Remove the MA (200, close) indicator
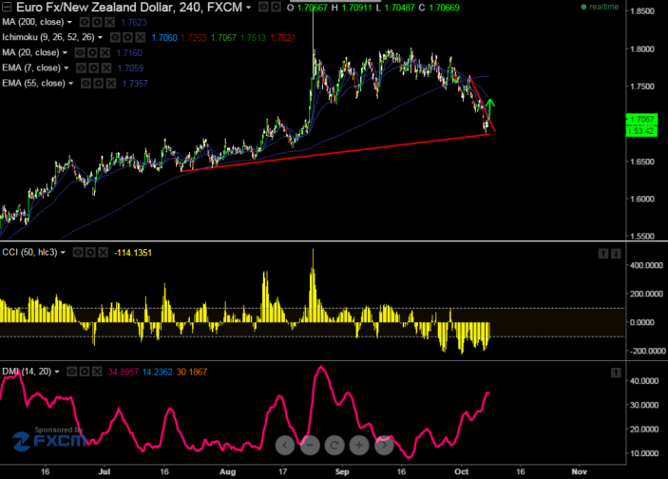Screen dimensions: 668x479 pyautogui.click(x=110, y=22)
